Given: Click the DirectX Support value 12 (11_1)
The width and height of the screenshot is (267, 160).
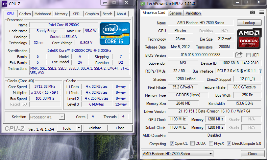Looking at the screenshot, I should 247,79.
